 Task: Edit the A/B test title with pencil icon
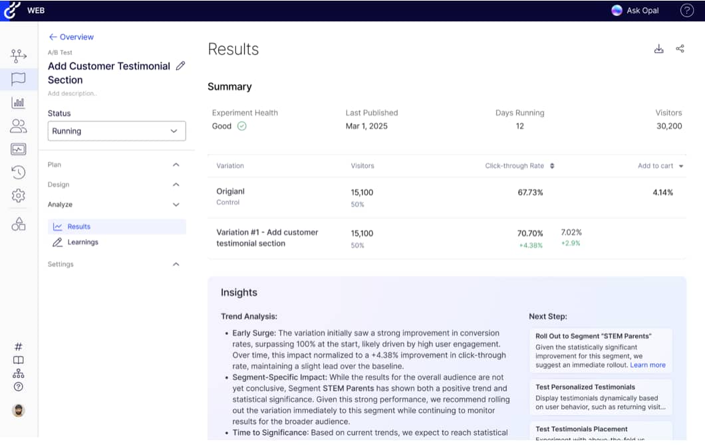click(180, 66)
